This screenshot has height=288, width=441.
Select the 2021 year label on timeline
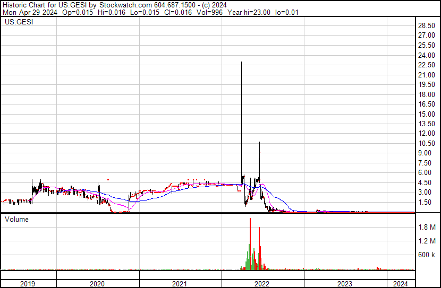pos(180,284)
